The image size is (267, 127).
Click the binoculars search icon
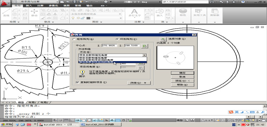(x=212, y=2)
